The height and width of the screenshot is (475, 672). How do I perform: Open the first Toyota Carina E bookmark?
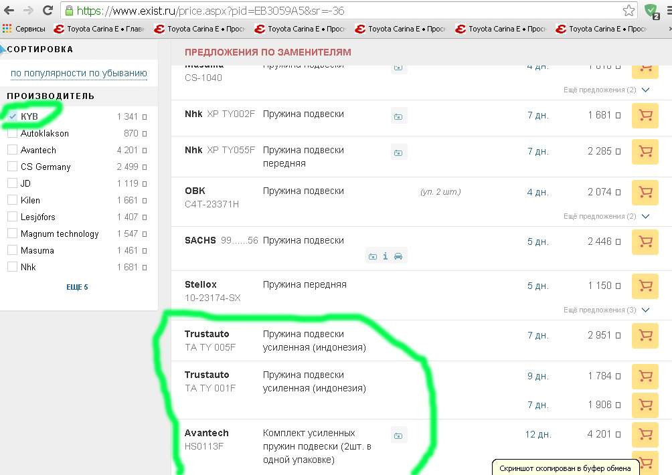tap(98, 29)
